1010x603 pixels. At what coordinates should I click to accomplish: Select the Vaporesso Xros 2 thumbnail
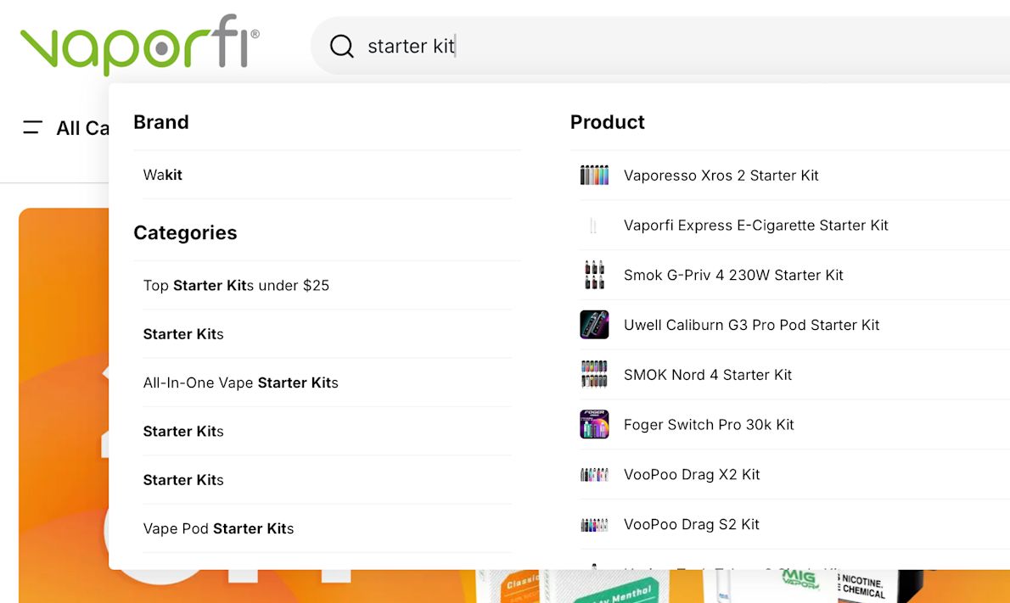[594, 175]
